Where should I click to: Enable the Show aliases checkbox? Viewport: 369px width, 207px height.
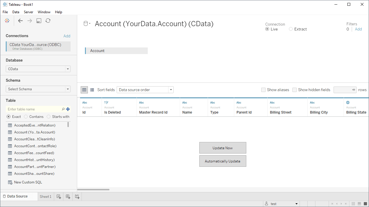263,90
